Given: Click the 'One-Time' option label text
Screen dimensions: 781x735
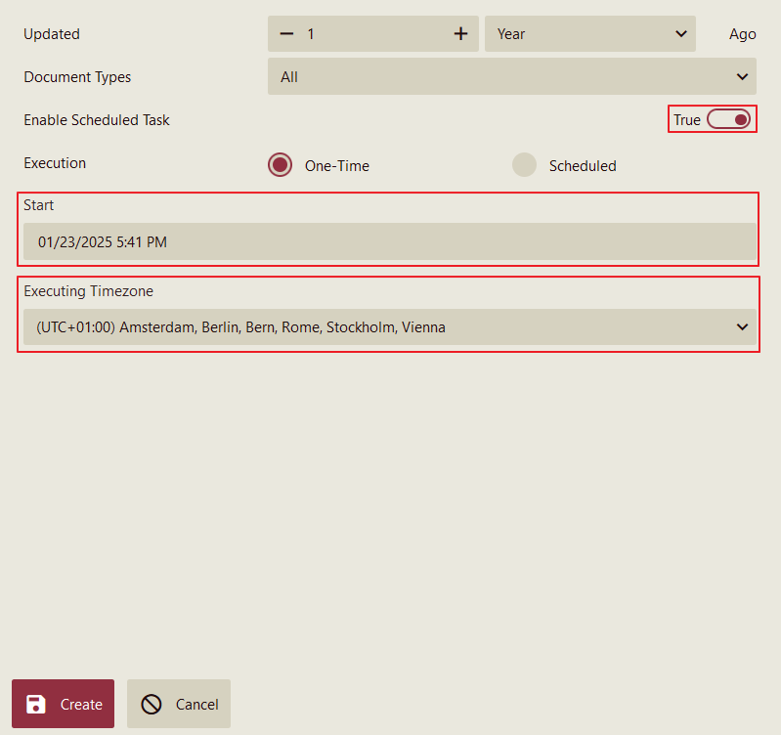Looking at the screenshot, I should point(337,166).
